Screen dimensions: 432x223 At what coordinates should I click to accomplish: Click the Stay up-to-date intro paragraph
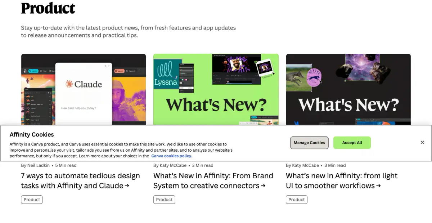click(129, 32)
